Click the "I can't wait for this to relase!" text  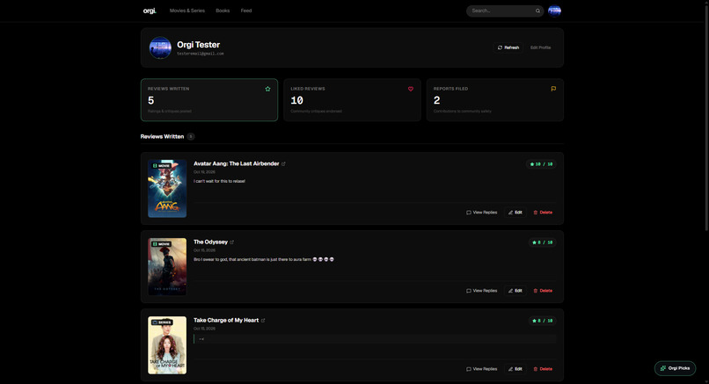(x=219, y=181)
